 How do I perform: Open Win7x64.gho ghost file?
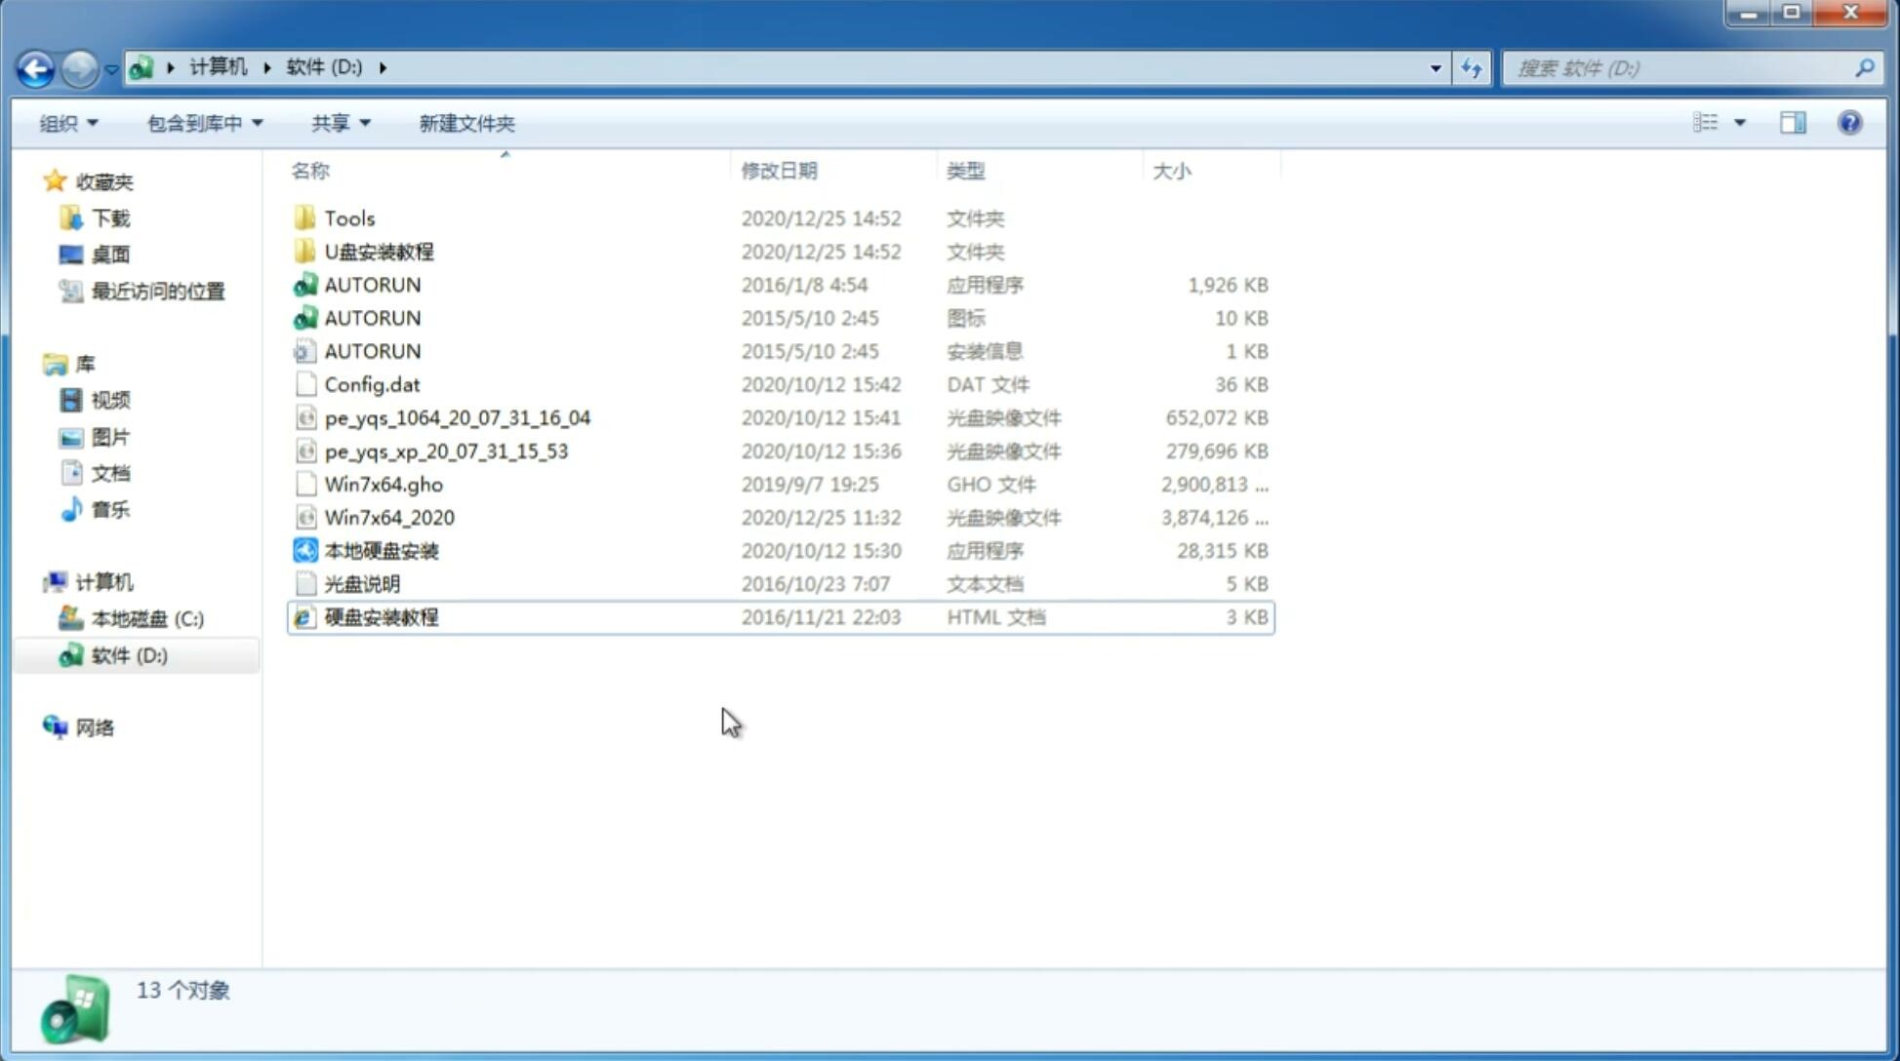click(384, 484)
